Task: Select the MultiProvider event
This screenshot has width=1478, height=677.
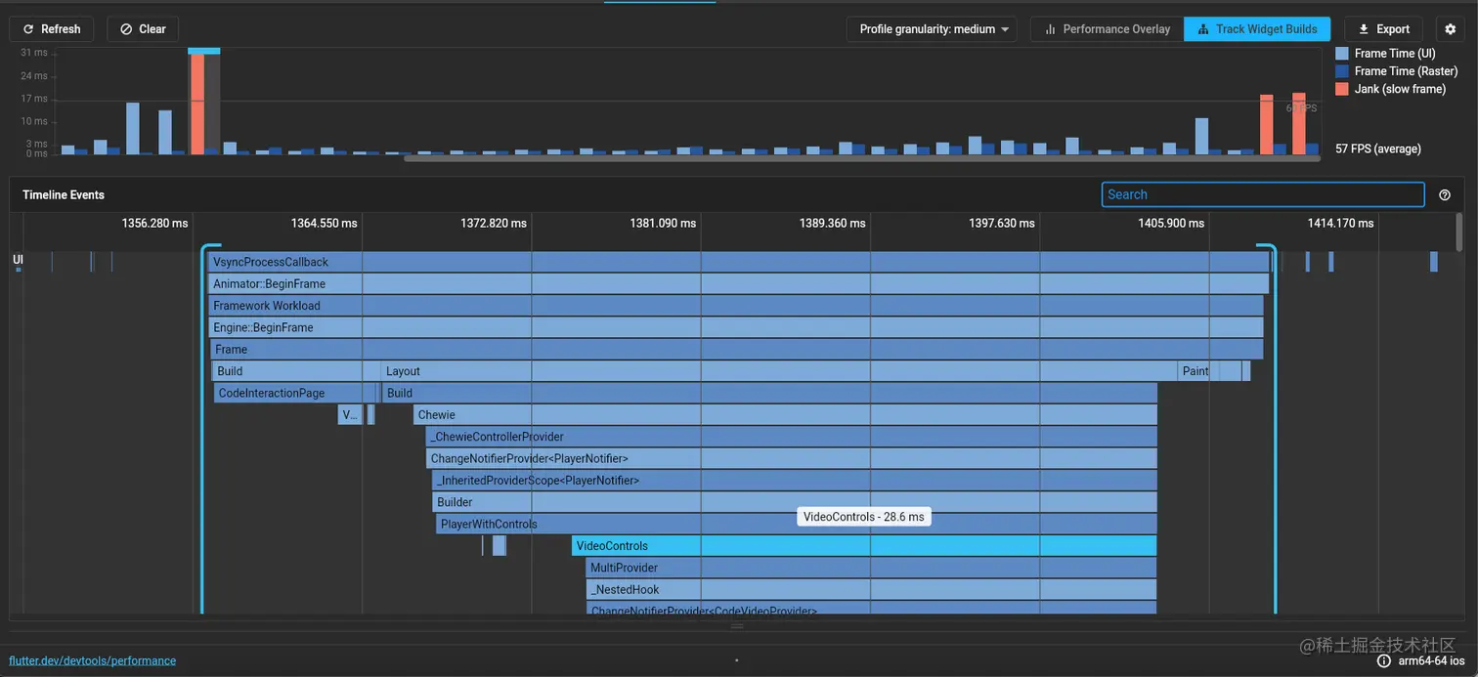Action: click(x=872, y=568)
